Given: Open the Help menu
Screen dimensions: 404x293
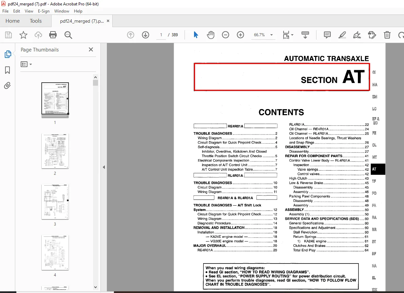Looking at the screenshot, I should 78,11.
